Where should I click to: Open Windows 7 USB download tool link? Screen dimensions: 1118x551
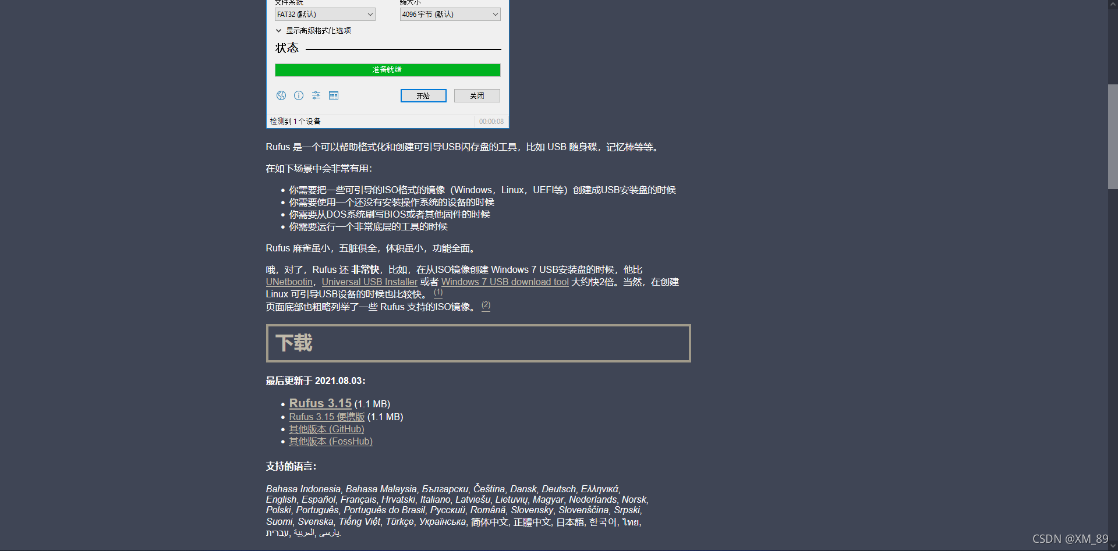pyautogui.click(x=505, y=282)
